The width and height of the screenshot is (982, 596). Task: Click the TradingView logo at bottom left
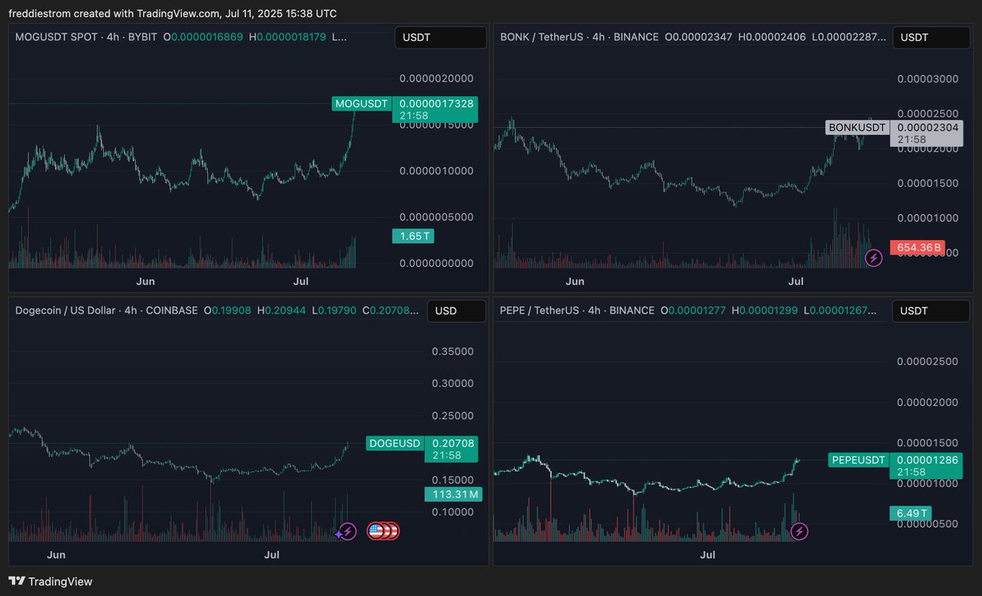52,581
